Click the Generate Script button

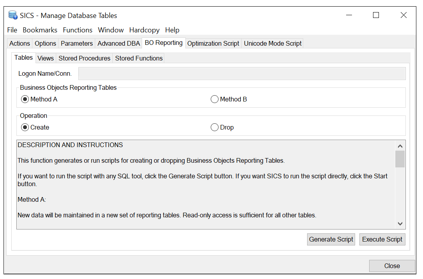coord(331,239)
